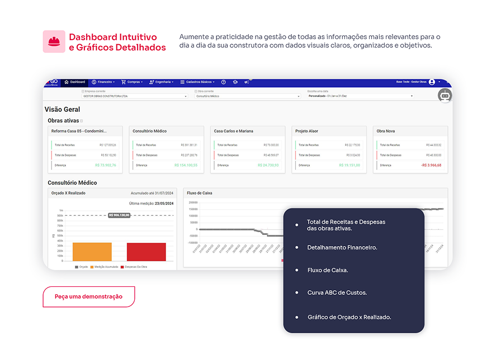Click the Curva ABC de Custos bullet

[337, 293]
